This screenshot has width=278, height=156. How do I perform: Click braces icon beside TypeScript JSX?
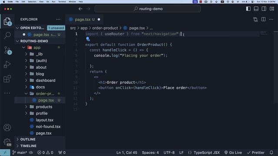pos(190,153)
